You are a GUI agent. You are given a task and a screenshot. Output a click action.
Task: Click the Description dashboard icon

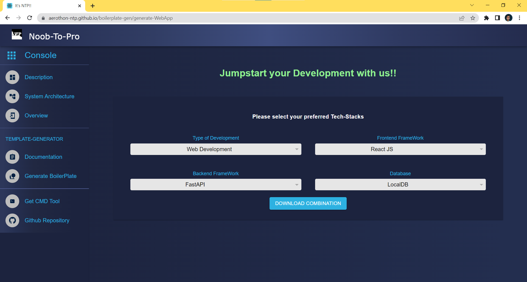tap(12, 77)
